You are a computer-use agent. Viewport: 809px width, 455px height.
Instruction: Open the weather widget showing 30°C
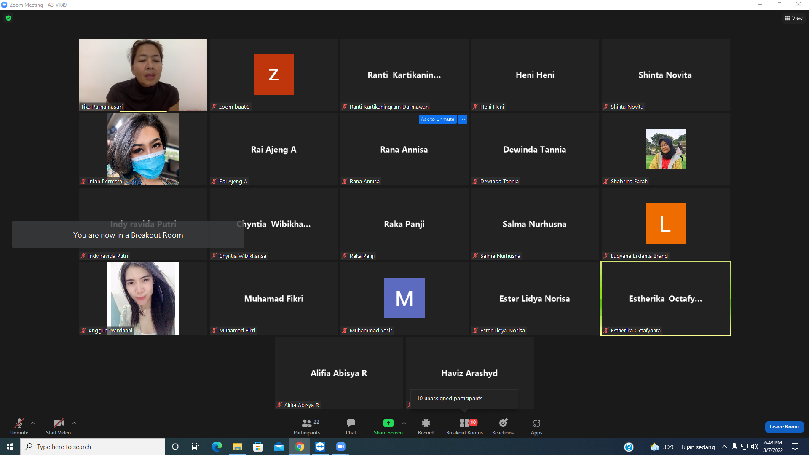pyautogui.click(x=683, y=447)
